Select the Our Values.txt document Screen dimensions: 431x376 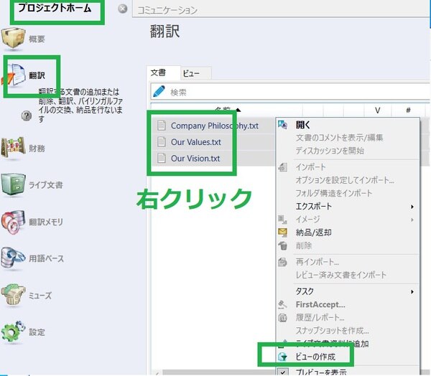[x=195, y=142]
